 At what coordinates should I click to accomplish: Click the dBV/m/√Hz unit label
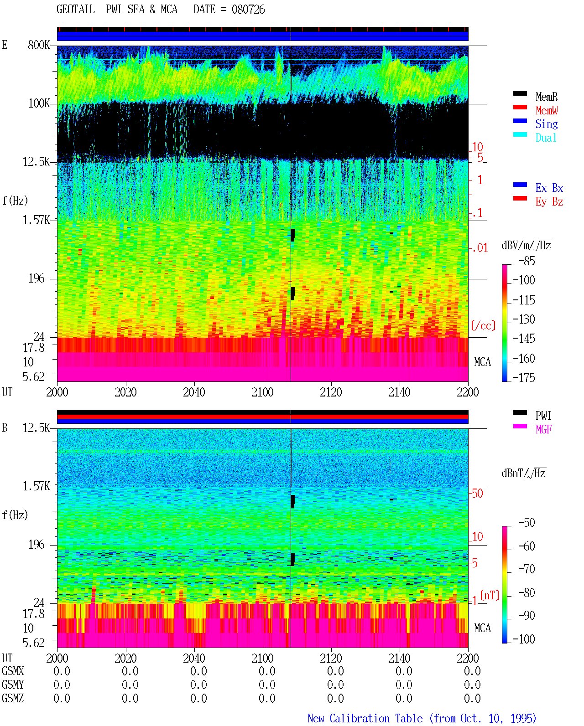527,245
